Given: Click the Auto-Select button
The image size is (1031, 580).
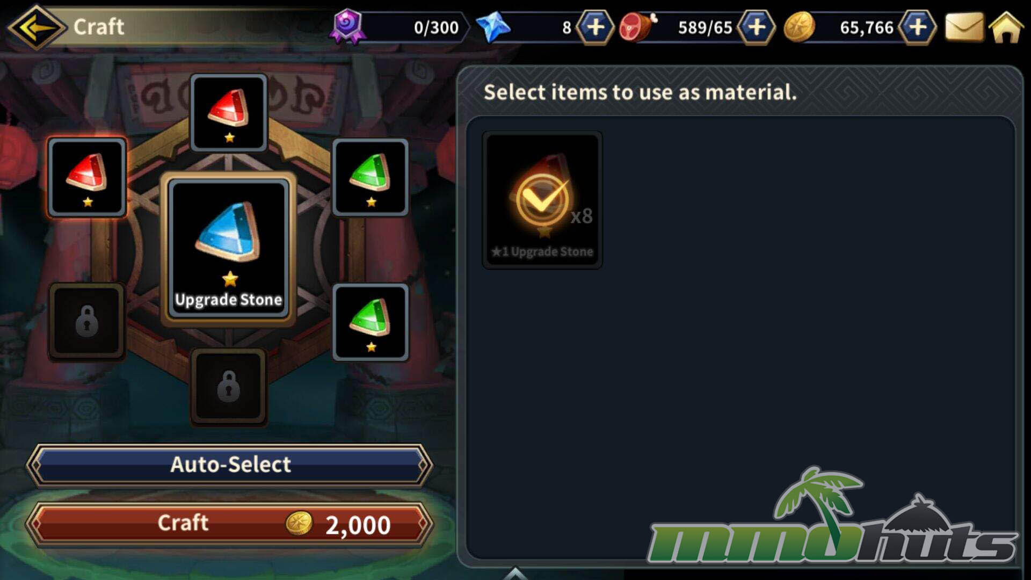Looking at the screenshot, I should coord(230,465).
